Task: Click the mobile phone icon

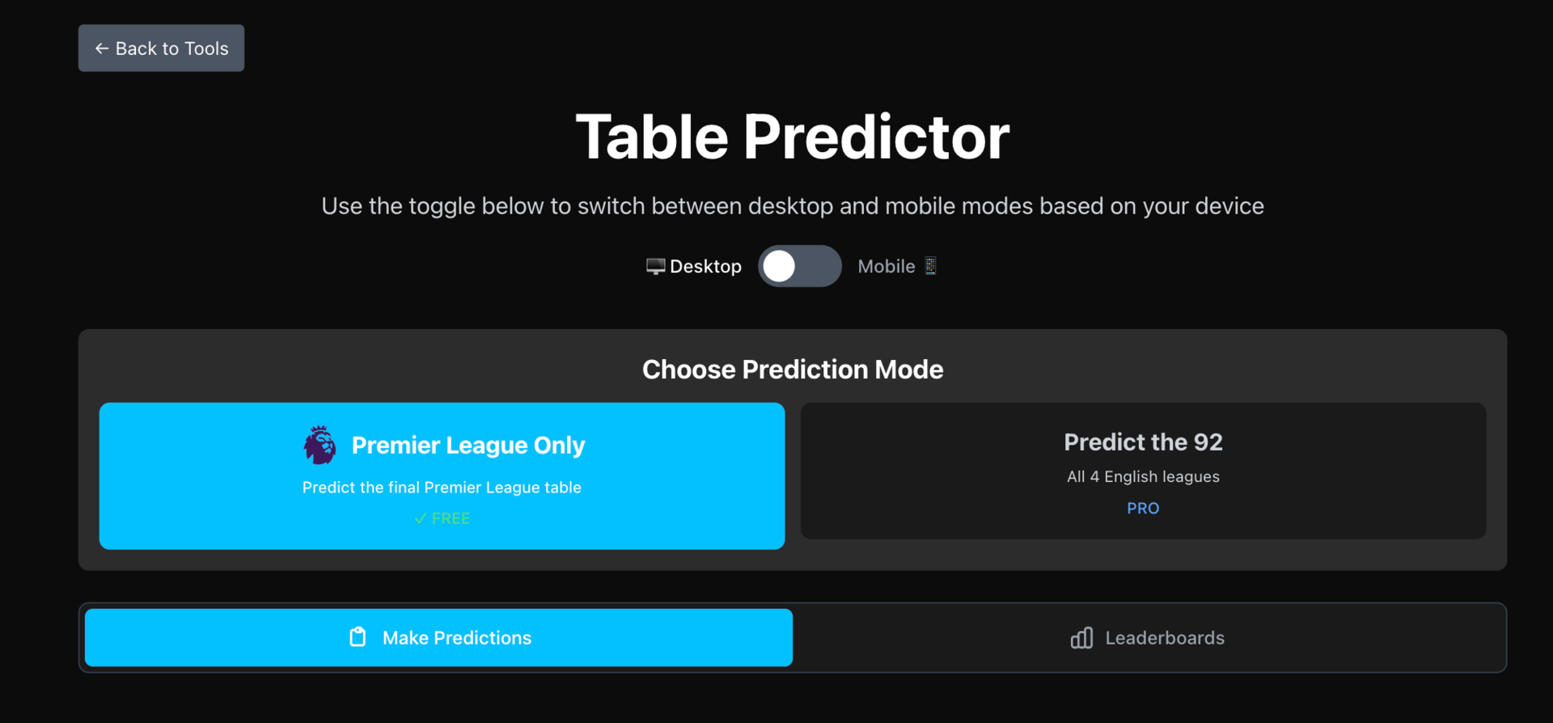Action: (x=930, y=266)
